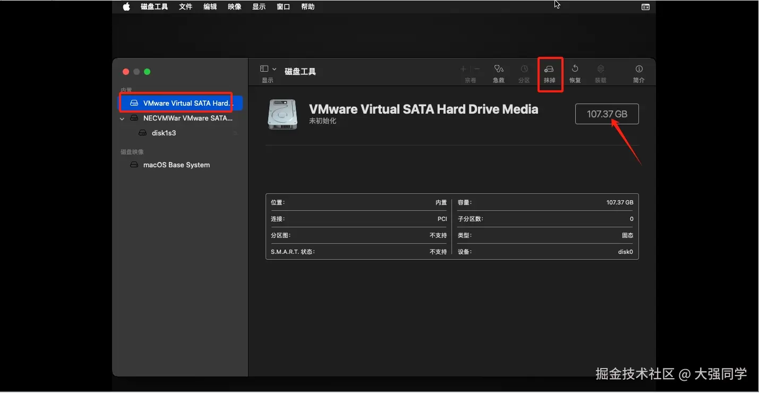
Task: Click the red close window button
Action: pos(126,72)
